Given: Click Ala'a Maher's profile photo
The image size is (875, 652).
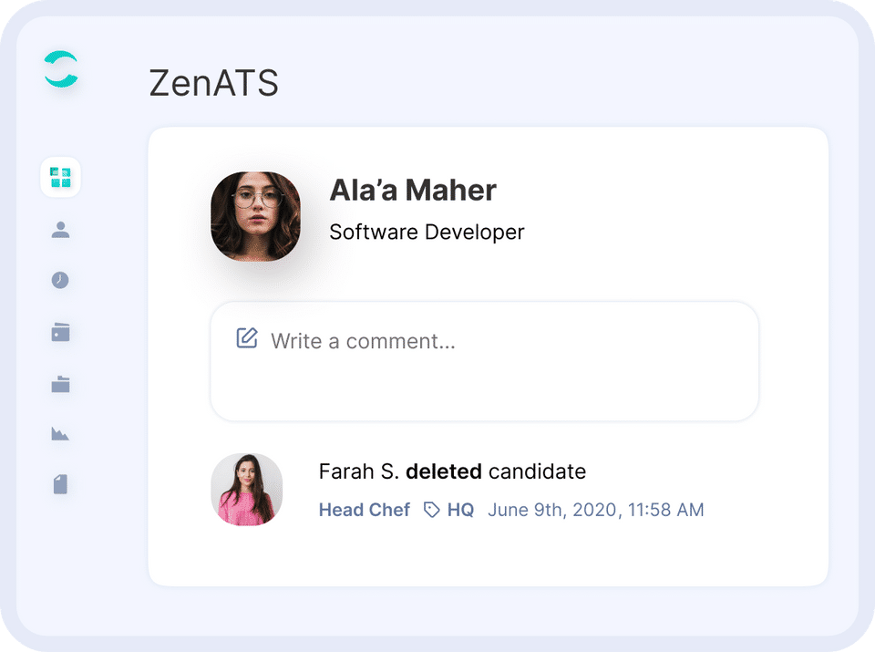Looking at the screenshot, I should point(255,216).
